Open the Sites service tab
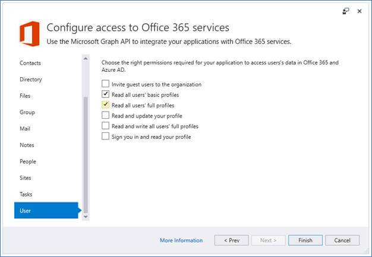Image resolution: width=372 pixels, height=257 pixels. point(26,178)
